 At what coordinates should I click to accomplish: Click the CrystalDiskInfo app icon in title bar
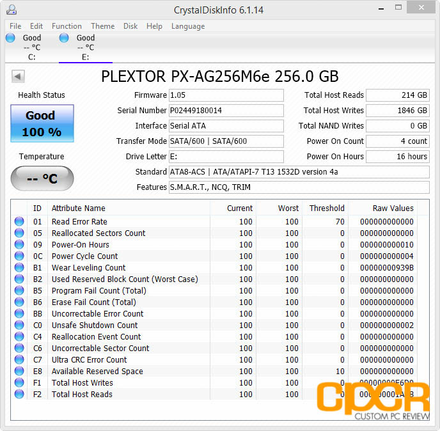(x=12, y=10)
